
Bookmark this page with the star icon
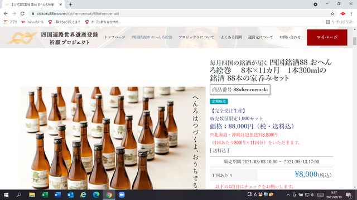332,13
